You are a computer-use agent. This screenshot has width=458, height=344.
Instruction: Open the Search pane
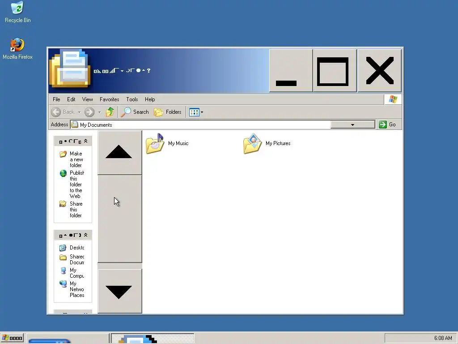coord(135,112)
